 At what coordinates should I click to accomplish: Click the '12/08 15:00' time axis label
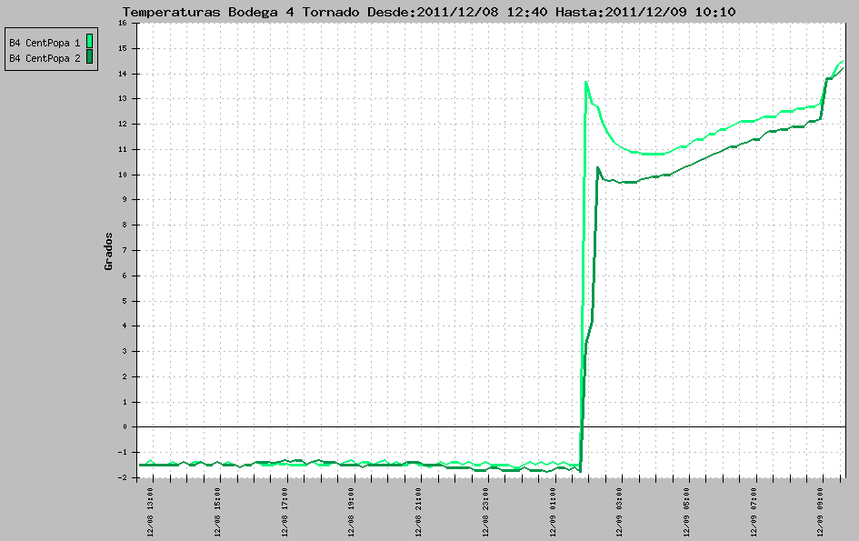point(217,512)
